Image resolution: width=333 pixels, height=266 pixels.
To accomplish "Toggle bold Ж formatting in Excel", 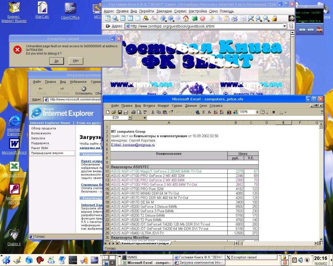I will [x=273, y=112].
